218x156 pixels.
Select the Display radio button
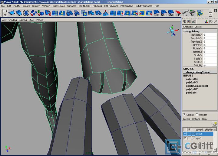pyautogui.click(x=184, y=115)
